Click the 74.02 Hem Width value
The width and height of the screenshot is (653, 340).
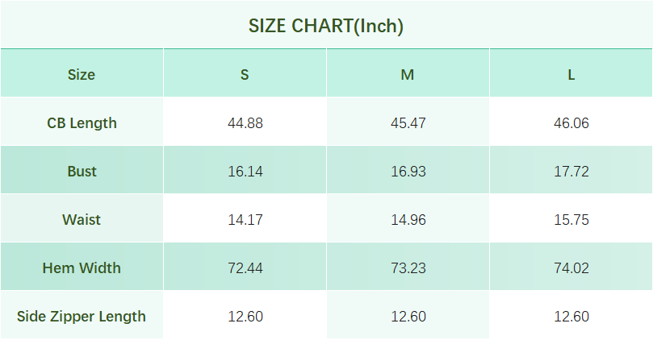point(571,267)
